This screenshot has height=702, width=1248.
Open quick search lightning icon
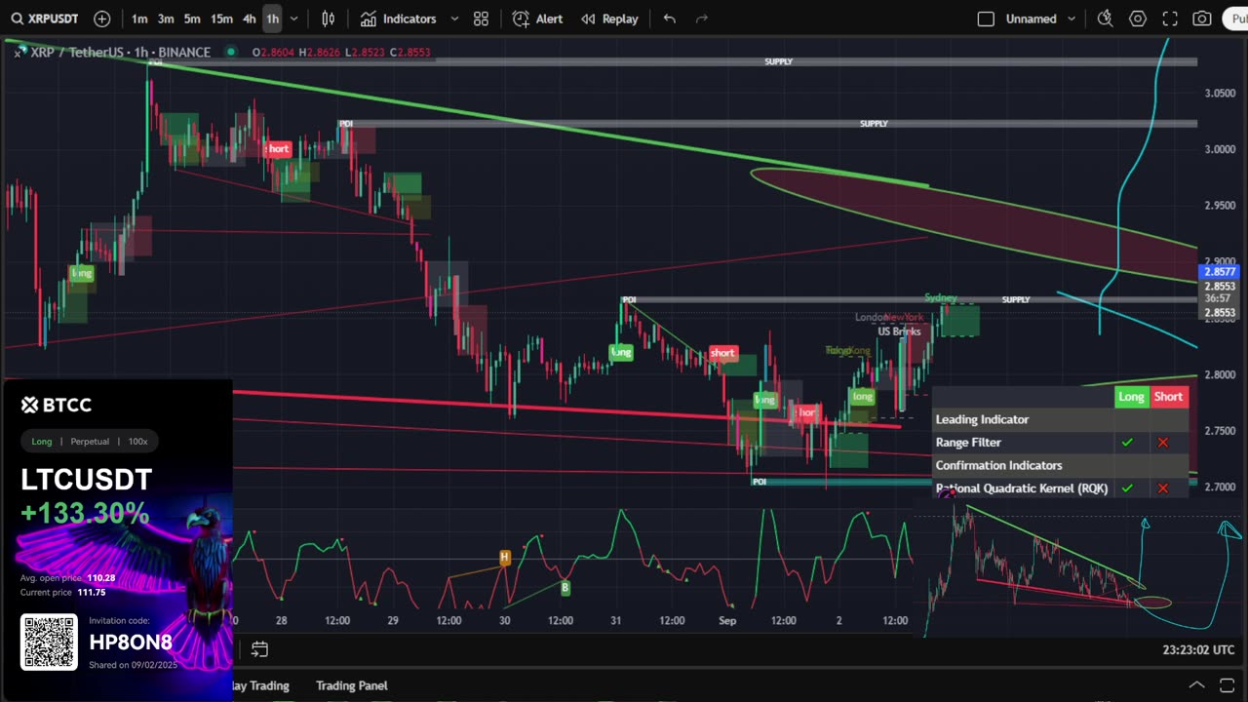click(x=1105, y=19)
